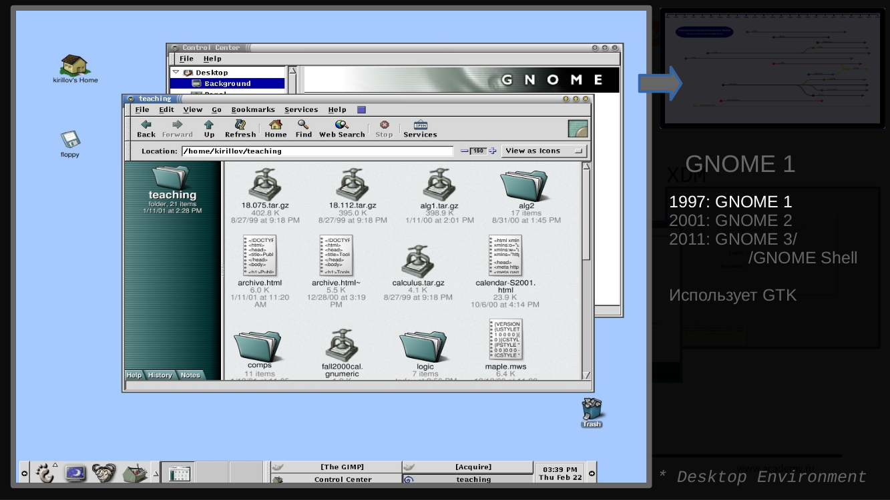This screenshot has height=500, width=890.
Task: Launch the terminal monitor panel icon
Action: click(75, 473)
